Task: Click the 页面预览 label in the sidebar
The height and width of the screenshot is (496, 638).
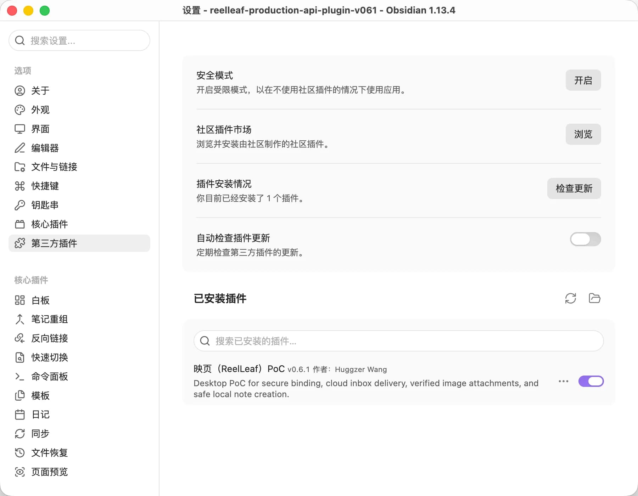Action: pyautogui.click(x=50, y=472)
